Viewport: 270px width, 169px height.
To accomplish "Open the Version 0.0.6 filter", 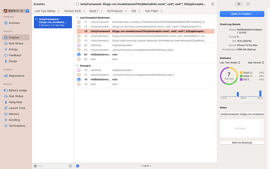I will tap(74, 11).
